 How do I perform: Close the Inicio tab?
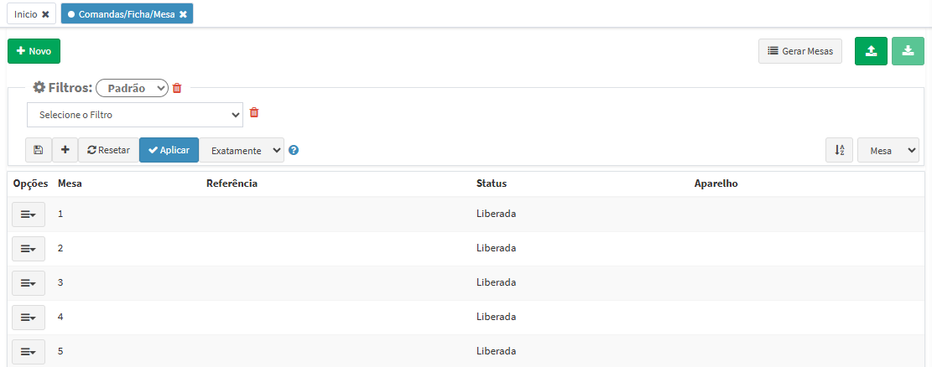click(45, 14)
